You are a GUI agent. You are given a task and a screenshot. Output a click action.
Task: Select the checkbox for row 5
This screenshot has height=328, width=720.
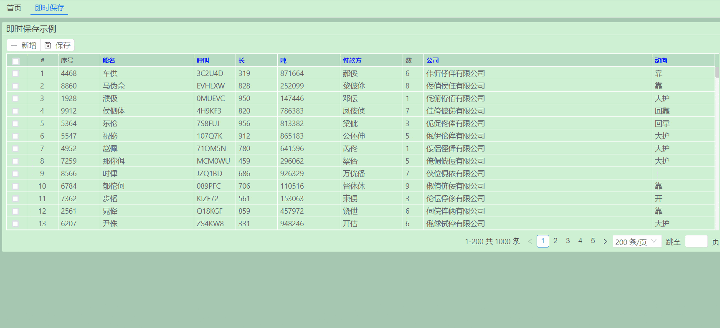pos(15,124)
